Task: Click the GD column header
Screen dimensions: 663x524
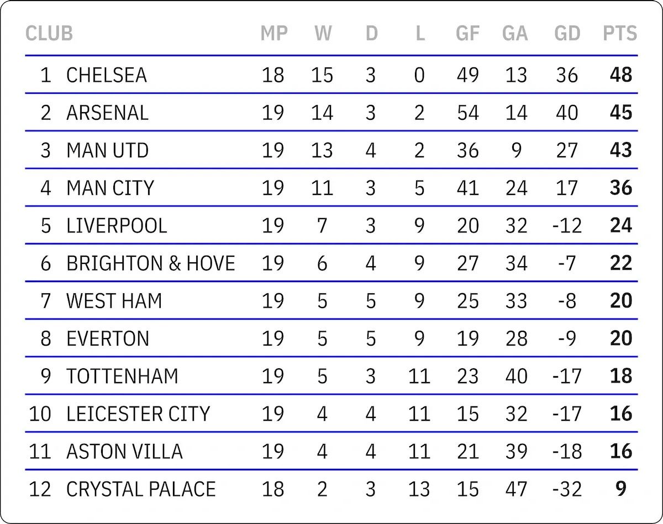Action: click(x=567, y=34)
